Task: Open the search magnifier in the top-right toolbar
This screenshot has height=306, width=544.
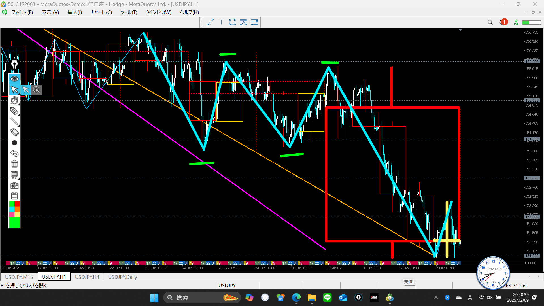Action: click(490, 22)
